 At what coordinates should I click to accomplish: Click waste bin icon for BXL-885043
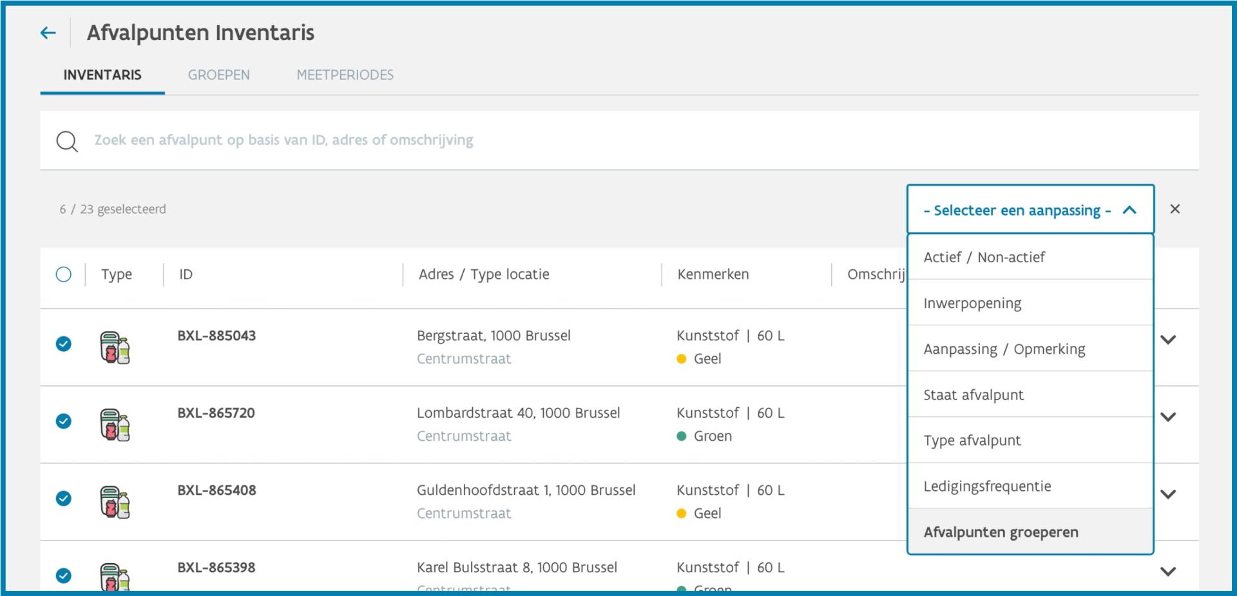point(115,348)
